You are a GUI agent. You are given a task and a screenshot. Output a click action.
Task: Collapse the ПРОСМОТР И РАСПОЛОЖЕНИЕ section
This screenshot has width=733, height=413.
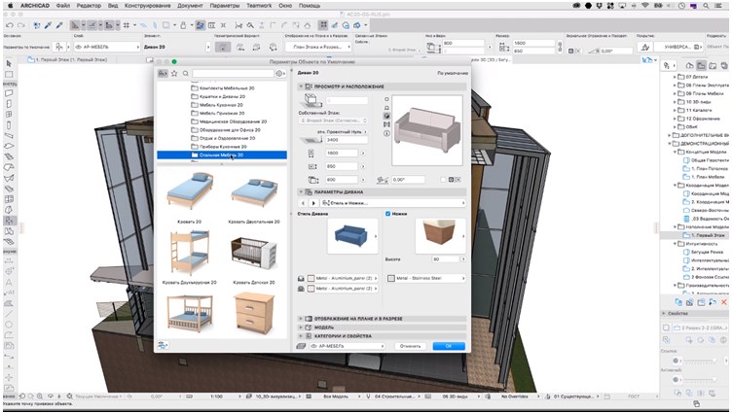tap(301, 86)
